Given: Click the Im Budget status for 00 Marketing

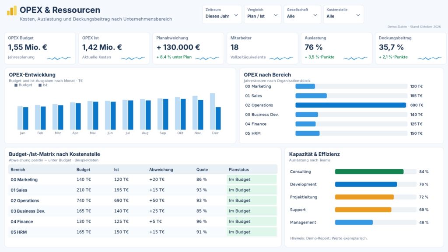Looking at the screenshot, I should 252,179.
